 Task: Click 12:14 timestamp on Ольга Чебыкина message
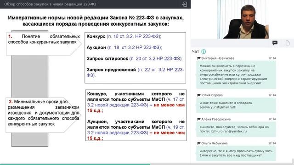[272, 143]
